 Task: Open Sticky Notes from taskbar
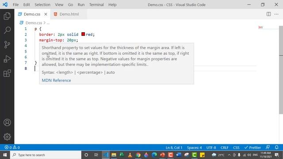[x=203, y=155]
